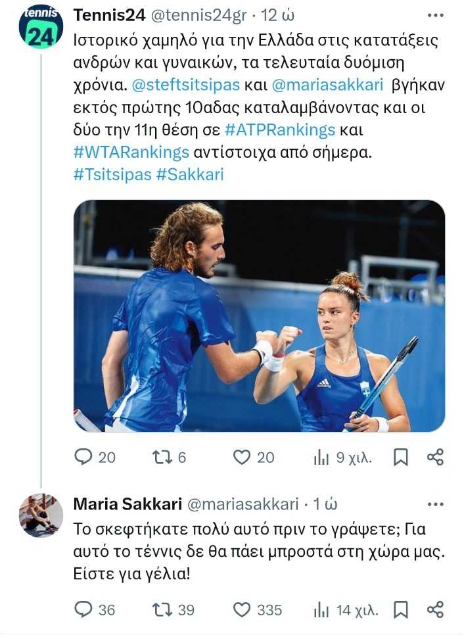Share Maria Sakkari's reply
The height and width of the screenshot is (639, 464).
click(x=435, y=610)
